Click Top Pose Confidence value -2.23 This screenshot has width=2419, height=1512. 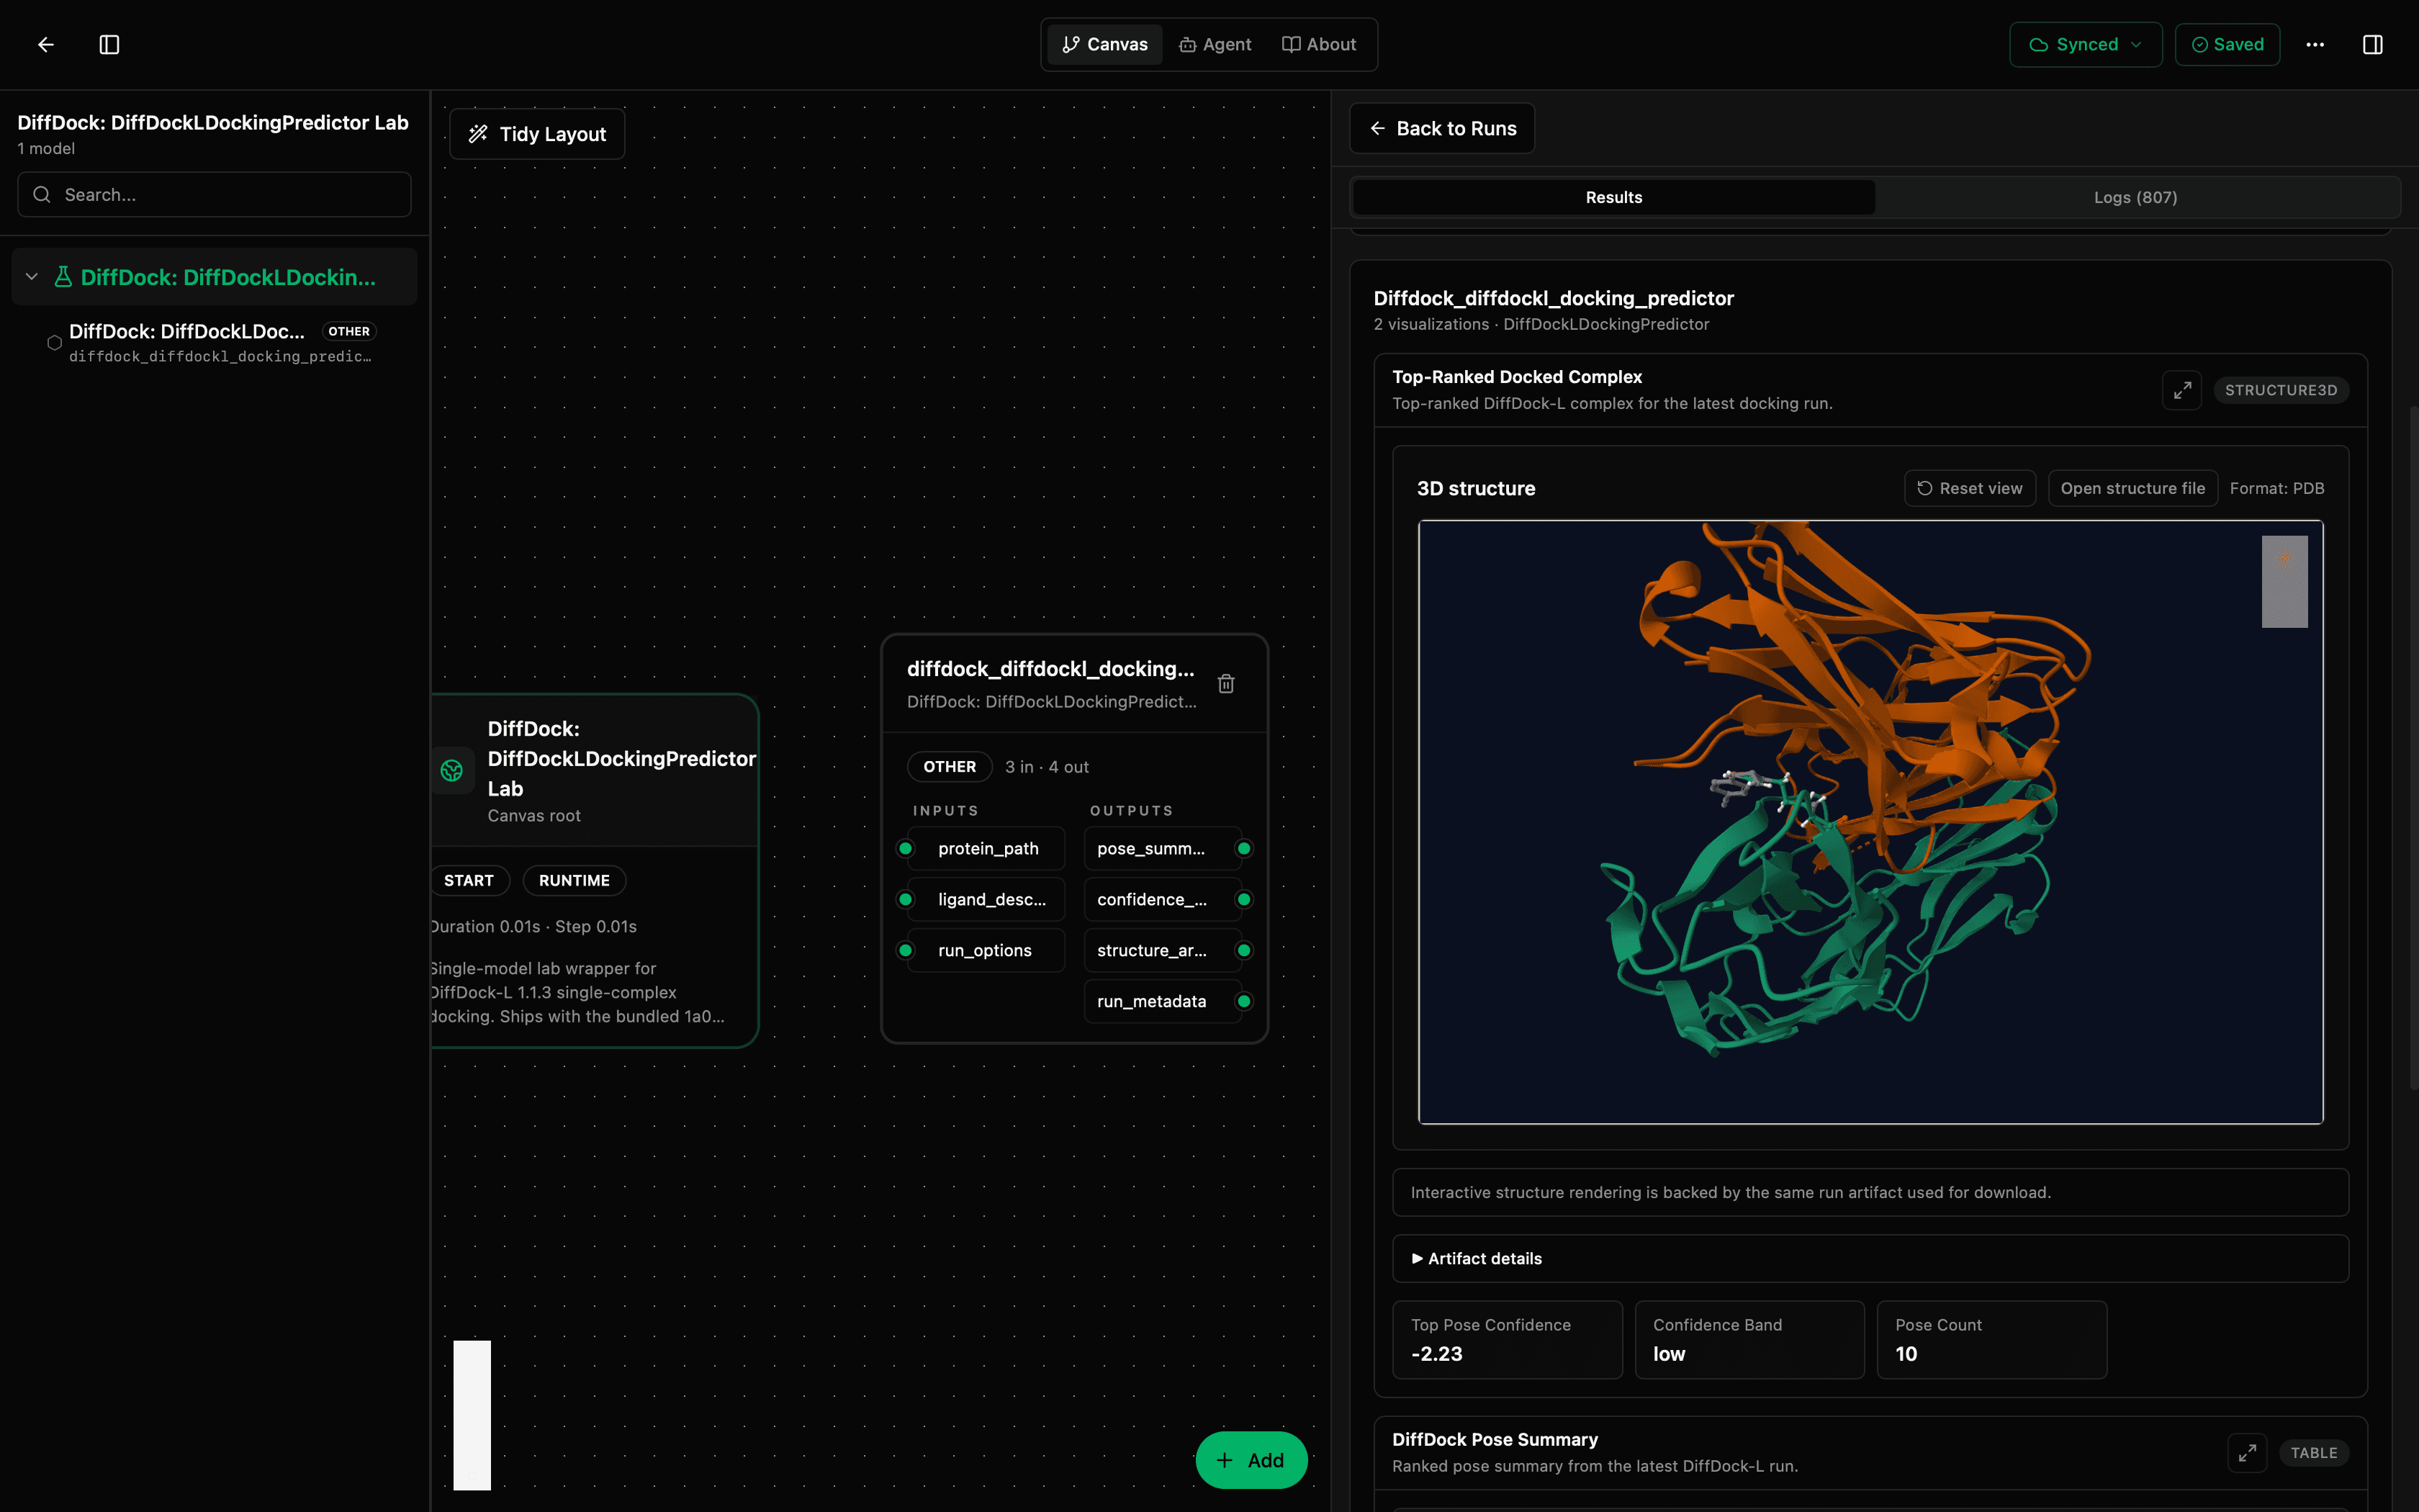point(1436,1353)
